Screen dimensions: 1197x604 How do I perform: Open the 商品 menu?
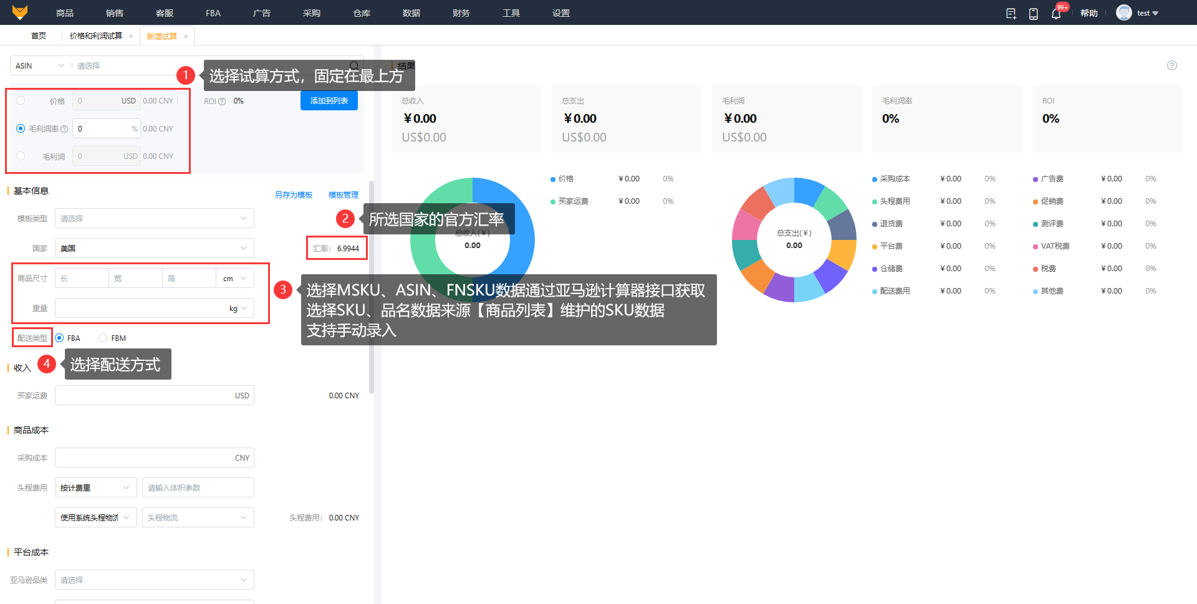click(65, 13)
